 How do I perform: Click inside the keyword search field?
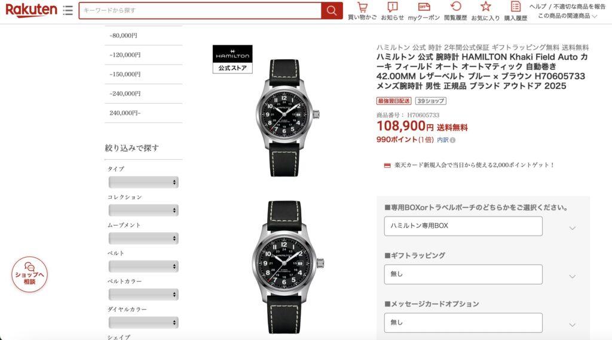200,11
